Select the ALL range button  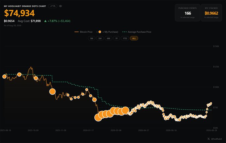click(134, 38)
